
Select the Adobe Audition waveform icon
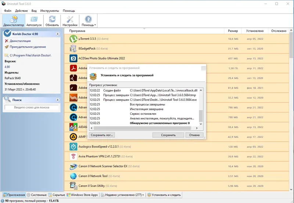coord(73,97)
